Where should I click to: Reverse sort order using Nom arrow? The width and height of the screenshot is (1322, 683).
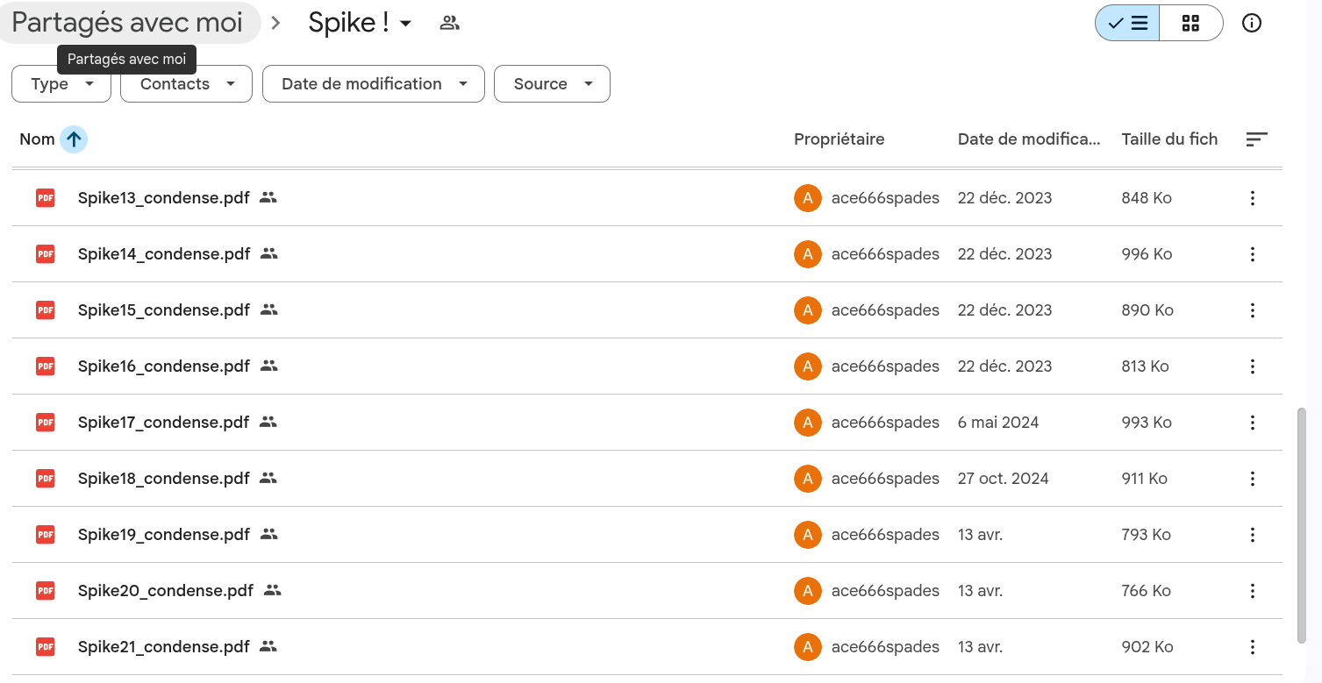point(74,139)
